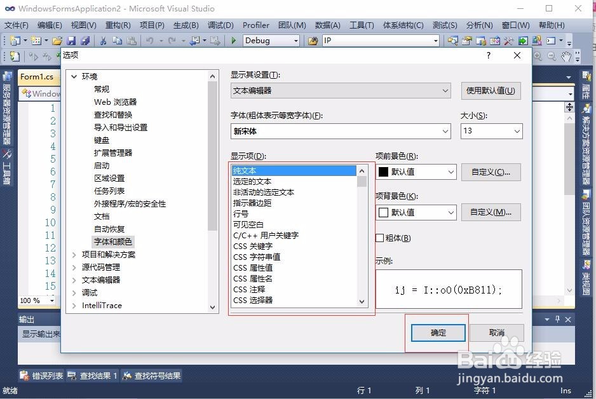This screenshot has height=399, width=596.
Task: Open the Profiler menu
Action: pos(256,25)
